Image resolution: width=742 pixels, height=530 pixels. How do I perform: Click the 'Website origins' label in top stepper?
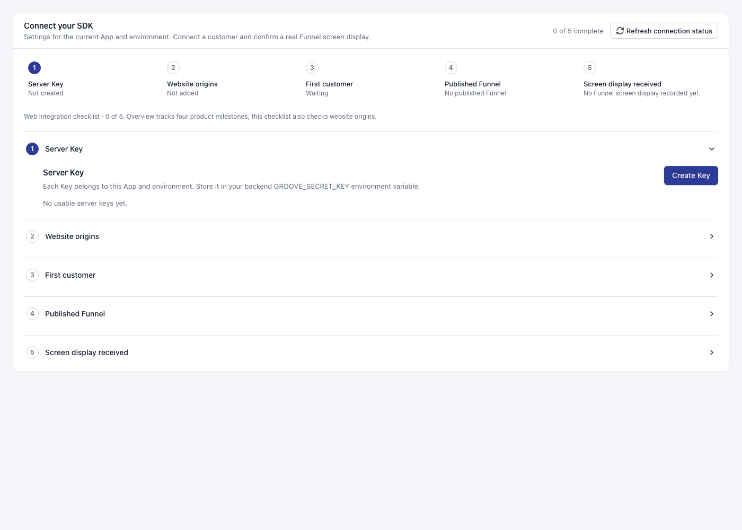click(x=192, y=84)
